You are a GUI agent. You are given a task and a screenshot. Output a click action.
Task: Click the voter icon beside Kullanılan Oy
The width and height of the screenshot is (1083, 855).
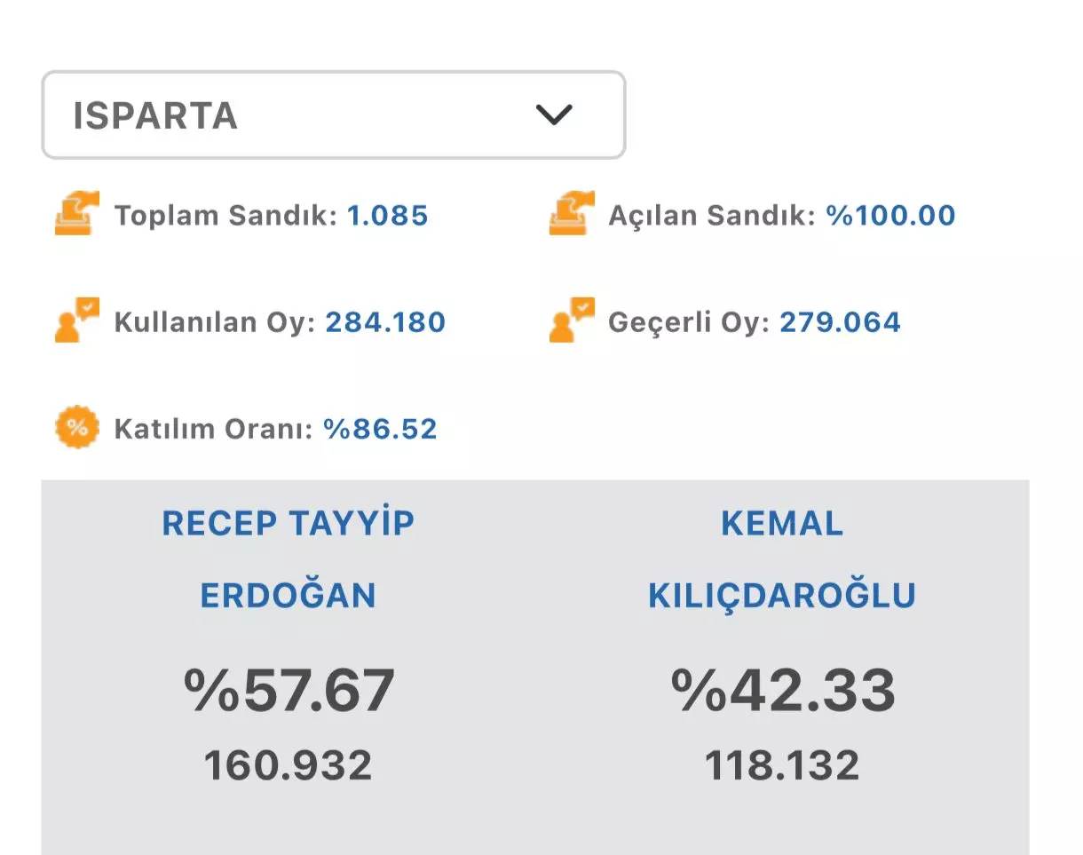click(x=77, y=321)
